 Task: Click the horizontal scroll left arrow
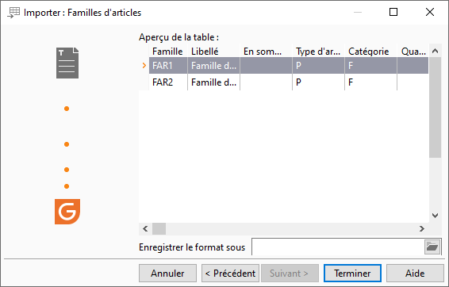tap(145, 228)
